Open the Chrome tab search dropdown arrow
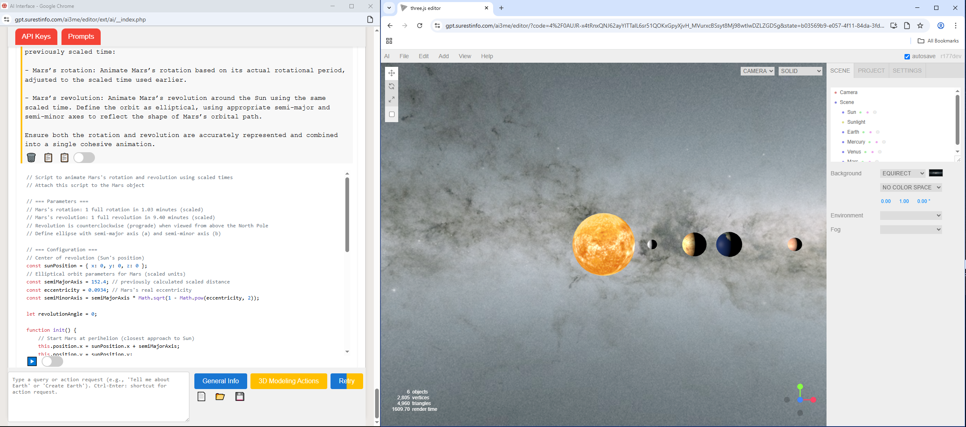The width and height of the screenshot is (966, 427). pos(389,8)
